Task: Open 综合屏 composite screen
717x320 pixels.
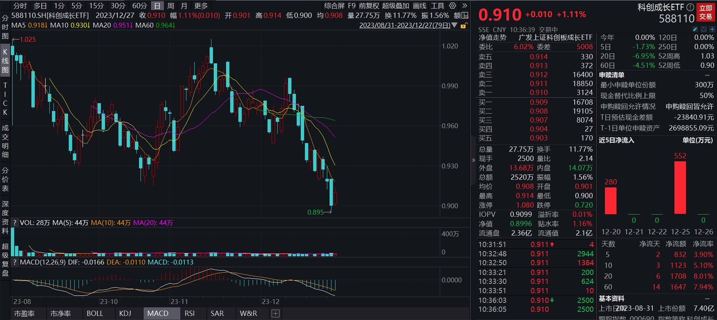Action: pos(334,6)
